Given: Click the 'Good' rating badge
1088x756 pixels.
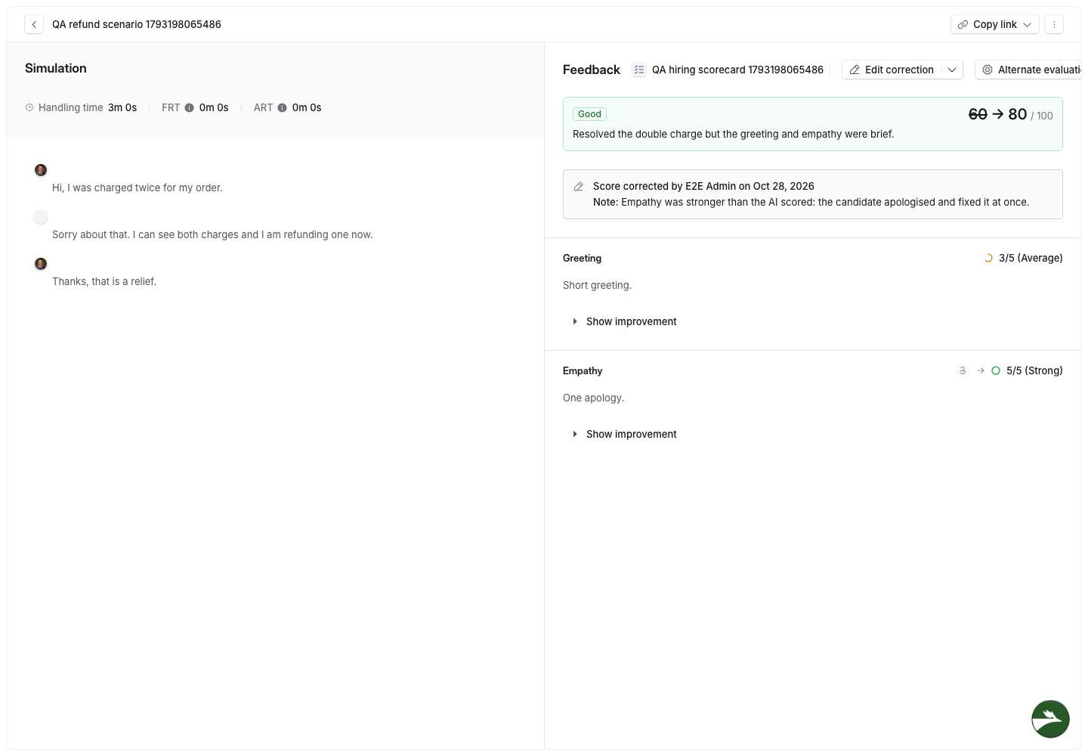Looking at the screenshot, I should pos(589,114).
